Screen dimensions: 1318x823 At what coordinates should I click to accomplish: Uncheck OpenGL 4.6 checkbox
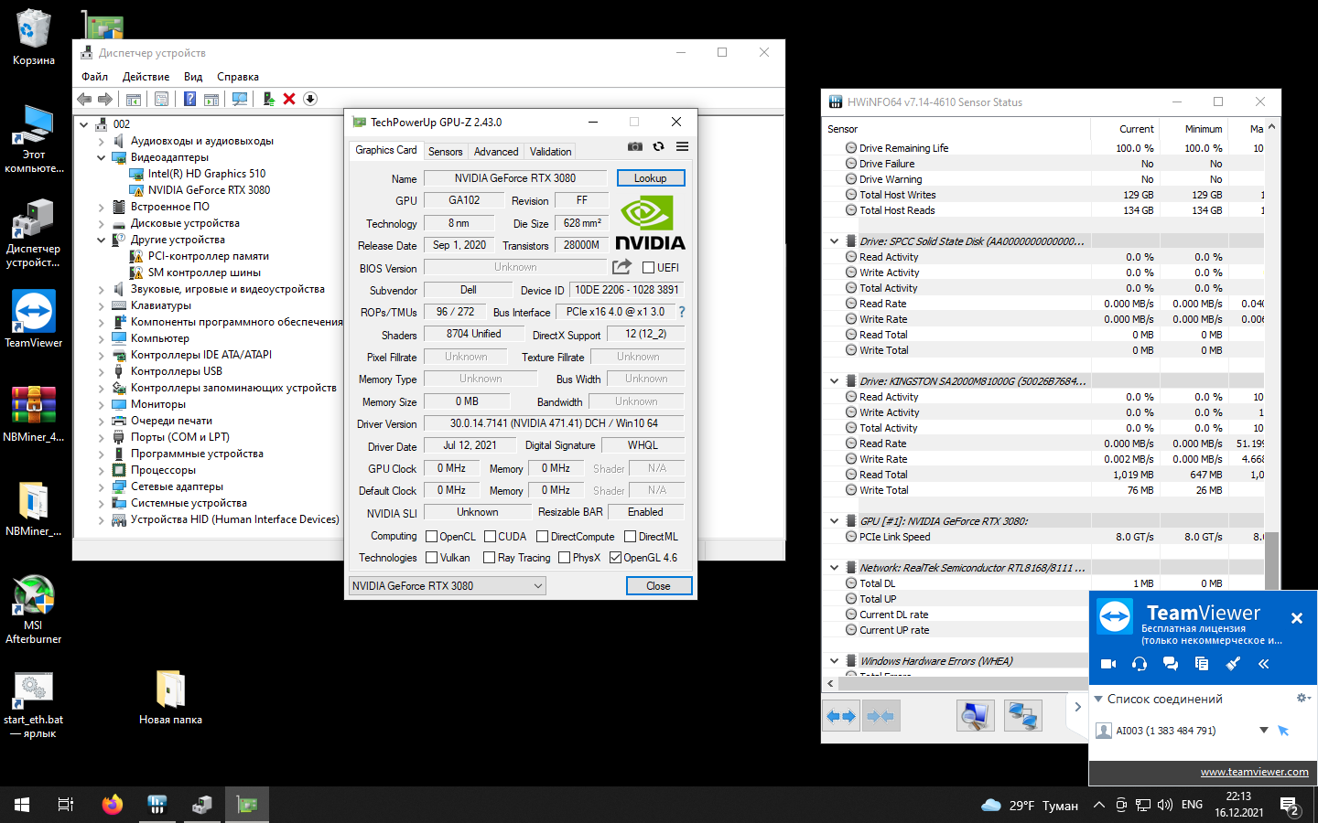pyautogui.click(x=615, y=558)
